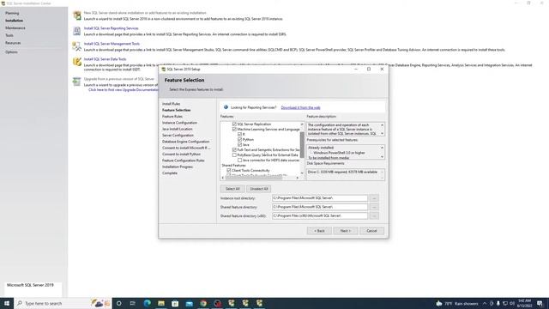The image size is (549, 309).
Task: Click the Install SQL Server Reporting Services icon
Action: (x=76, y=31)
